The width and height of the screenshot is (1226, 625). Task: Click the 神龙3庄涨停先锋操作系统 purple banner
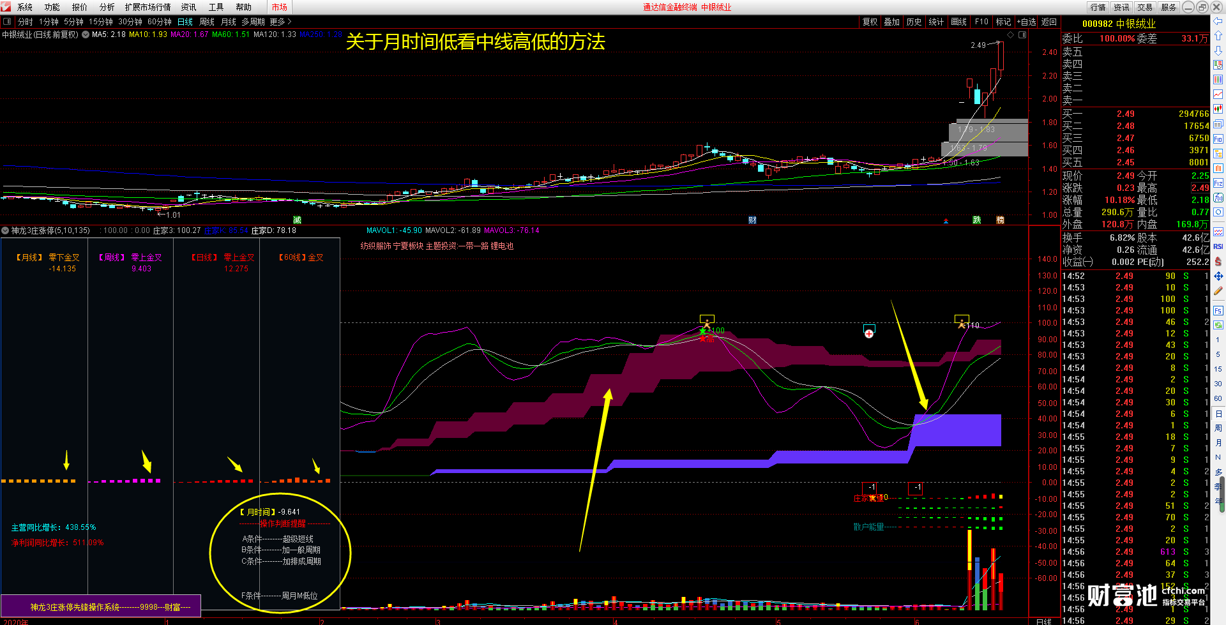tap(101, 606)
